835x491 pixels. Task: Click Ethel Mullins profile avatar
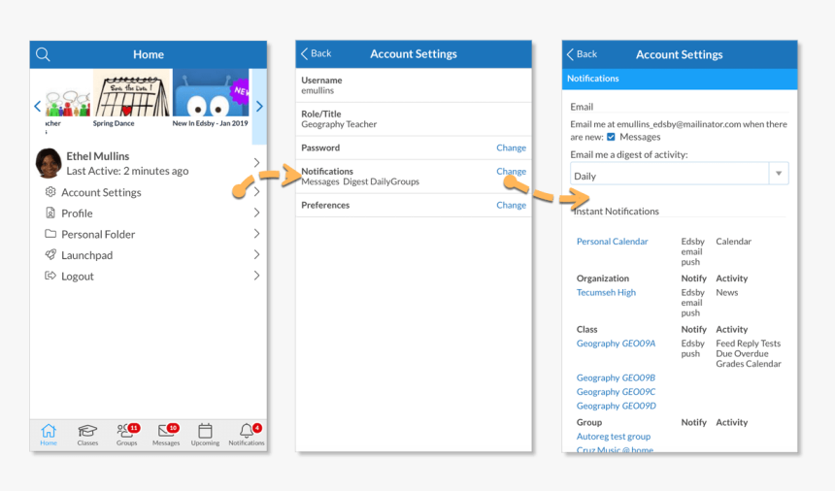pos(49,163)
